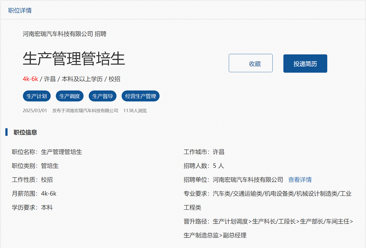Click the 工作城市 value 许昌
The height and width of the screenshot is (248, 366).
[218, 152]
